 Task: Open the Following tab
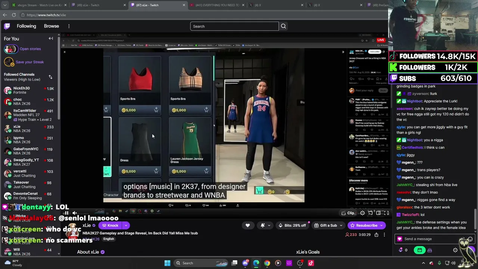click(x=26, y=26)
